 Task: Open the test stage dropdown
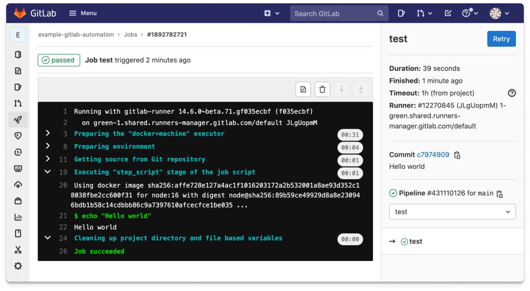coord(453,212)
